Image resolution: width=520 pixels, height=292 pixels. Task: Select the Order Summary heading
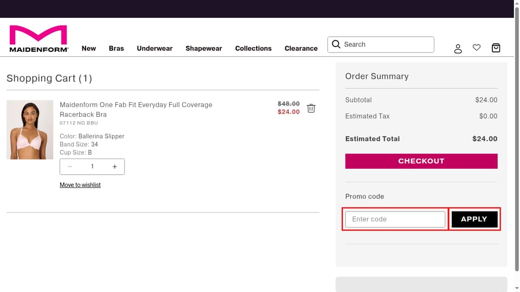(x=376, y=76)
